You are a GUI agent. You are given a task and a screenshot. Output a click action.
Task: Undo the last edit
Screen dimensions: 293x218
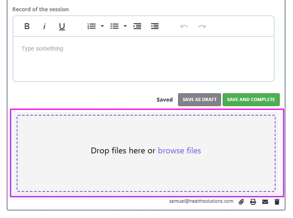coord(184,26)
